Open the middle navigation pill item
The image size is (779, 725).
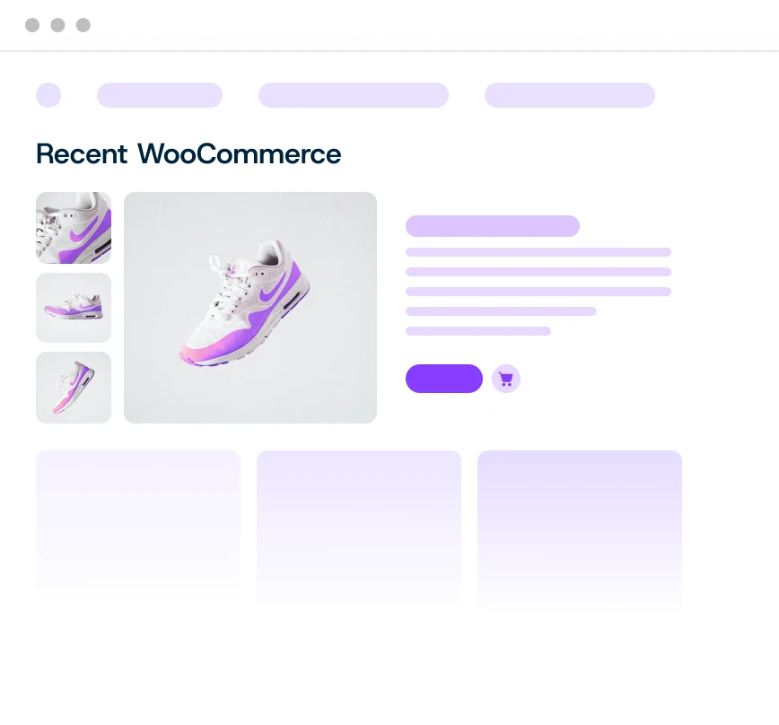(x=354, y=95)
